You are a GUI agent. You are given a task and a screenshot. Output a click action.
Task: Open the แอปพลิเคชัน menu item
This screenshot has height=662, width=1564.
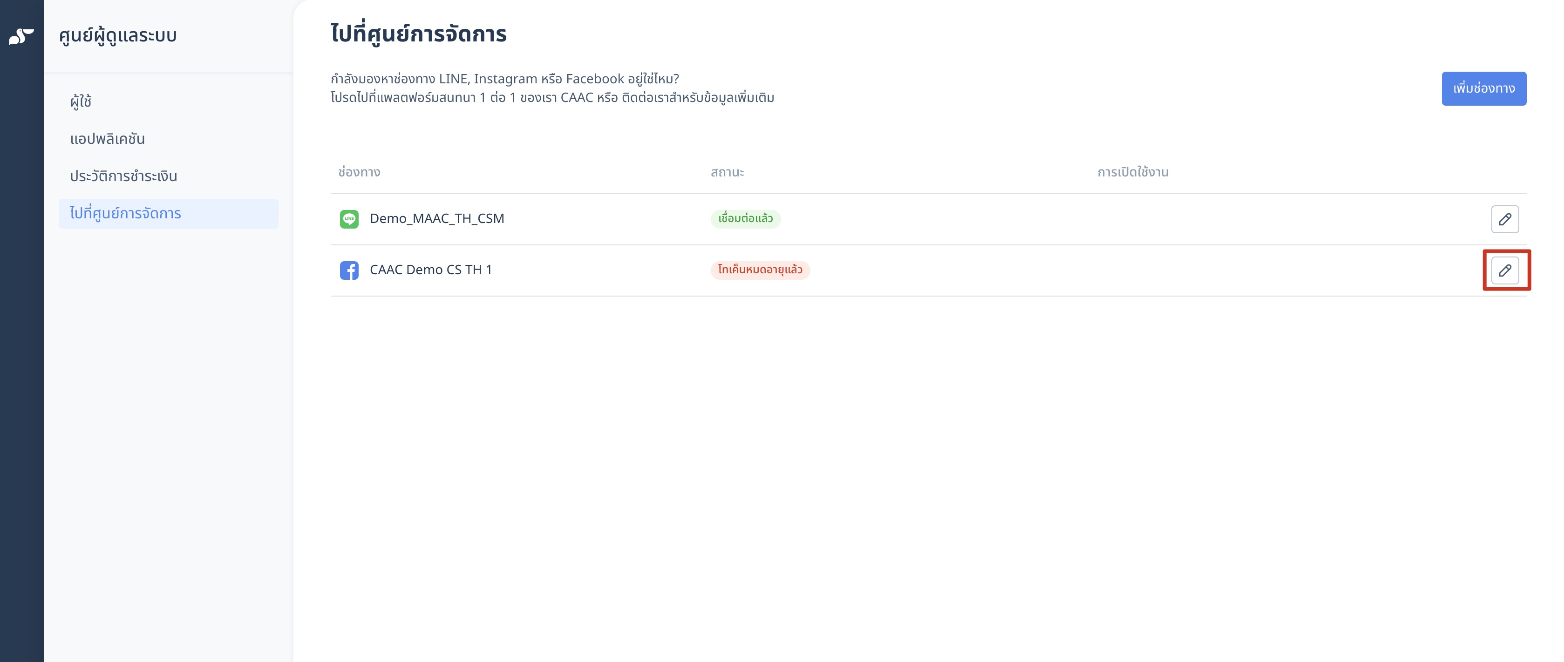tap(108, 139)
